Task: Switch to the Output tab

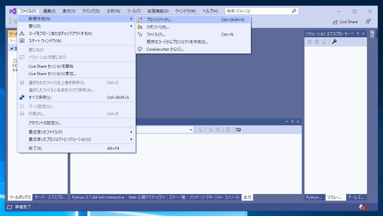Action: pos(247,197)
